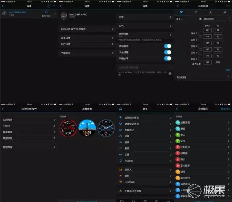This screenshot has height=202, width=232.
Task: Tap the green 登山 app icon
Action: tap(178, 135)
